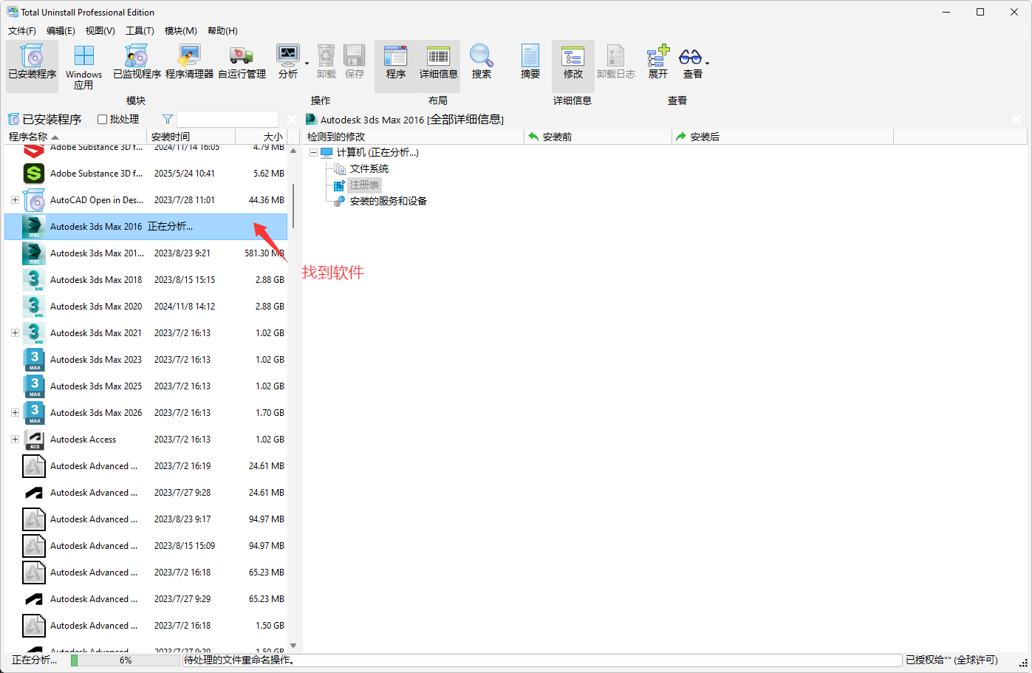Open the 搜索 magnifier tool
Image resolution: width=1032 pixels, height=673 pixels.
(x=482, y=62)
